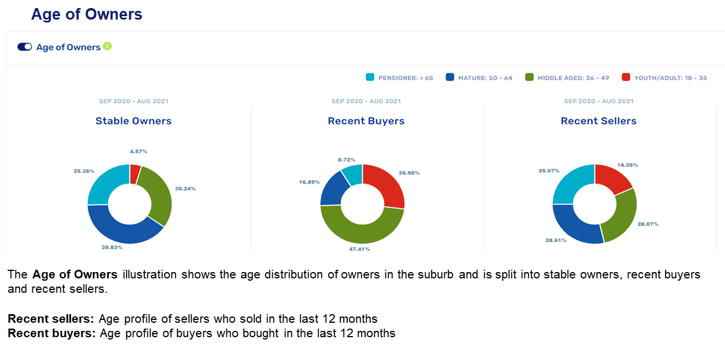Select the Stable Owners chart title

(x=133, y=121)
